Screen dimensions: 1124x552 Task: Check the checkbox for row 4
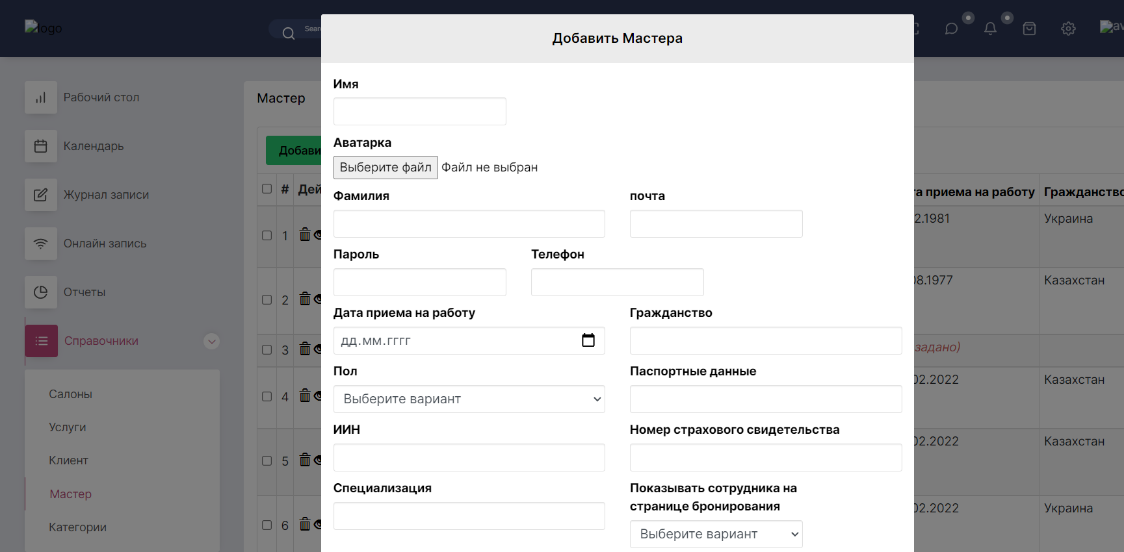267,396
